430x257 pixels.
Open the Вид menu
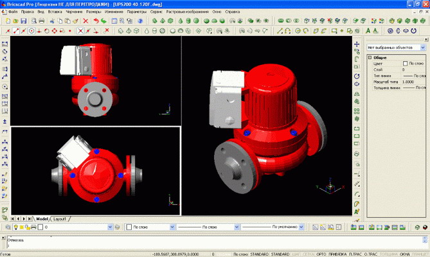41,12
